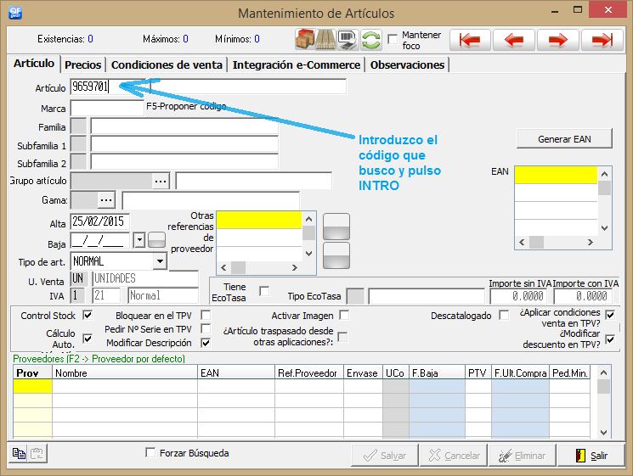
Task: Click the green refresh arrows icon
Action: tap(371, 40)
